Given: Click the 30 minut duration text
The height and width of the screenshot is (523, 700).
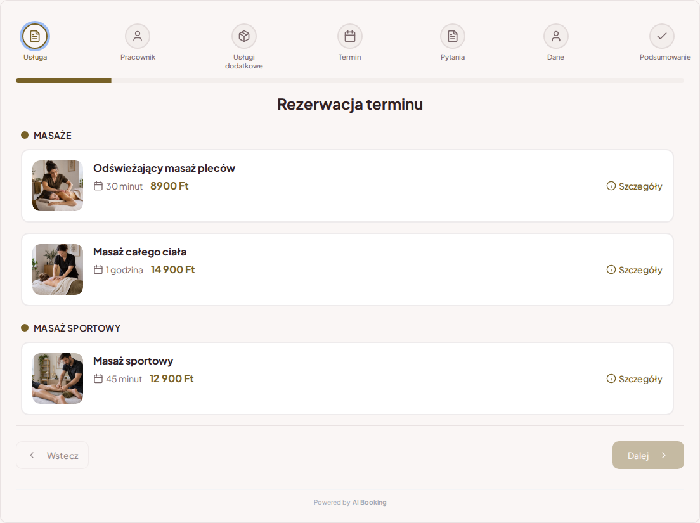Looking at the screenshot, I should 124,186.
